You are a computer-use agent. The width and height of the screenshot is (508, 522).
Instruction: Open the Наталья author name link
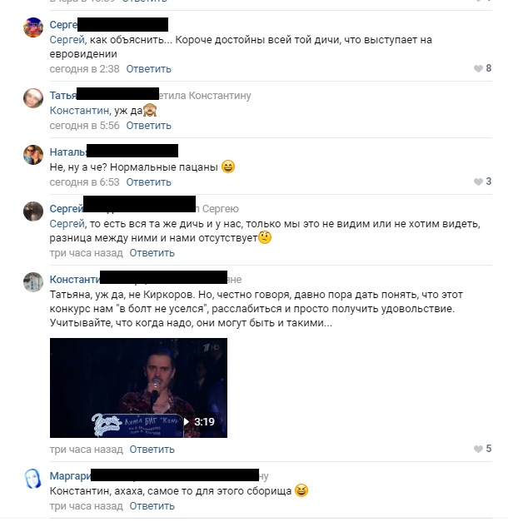coord(68,152)
